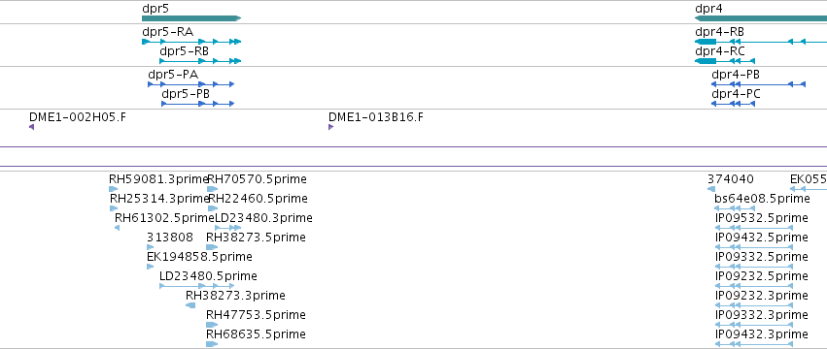Open the RH59081.3prime EST label
Screen dimensions: 827x349
158,179
